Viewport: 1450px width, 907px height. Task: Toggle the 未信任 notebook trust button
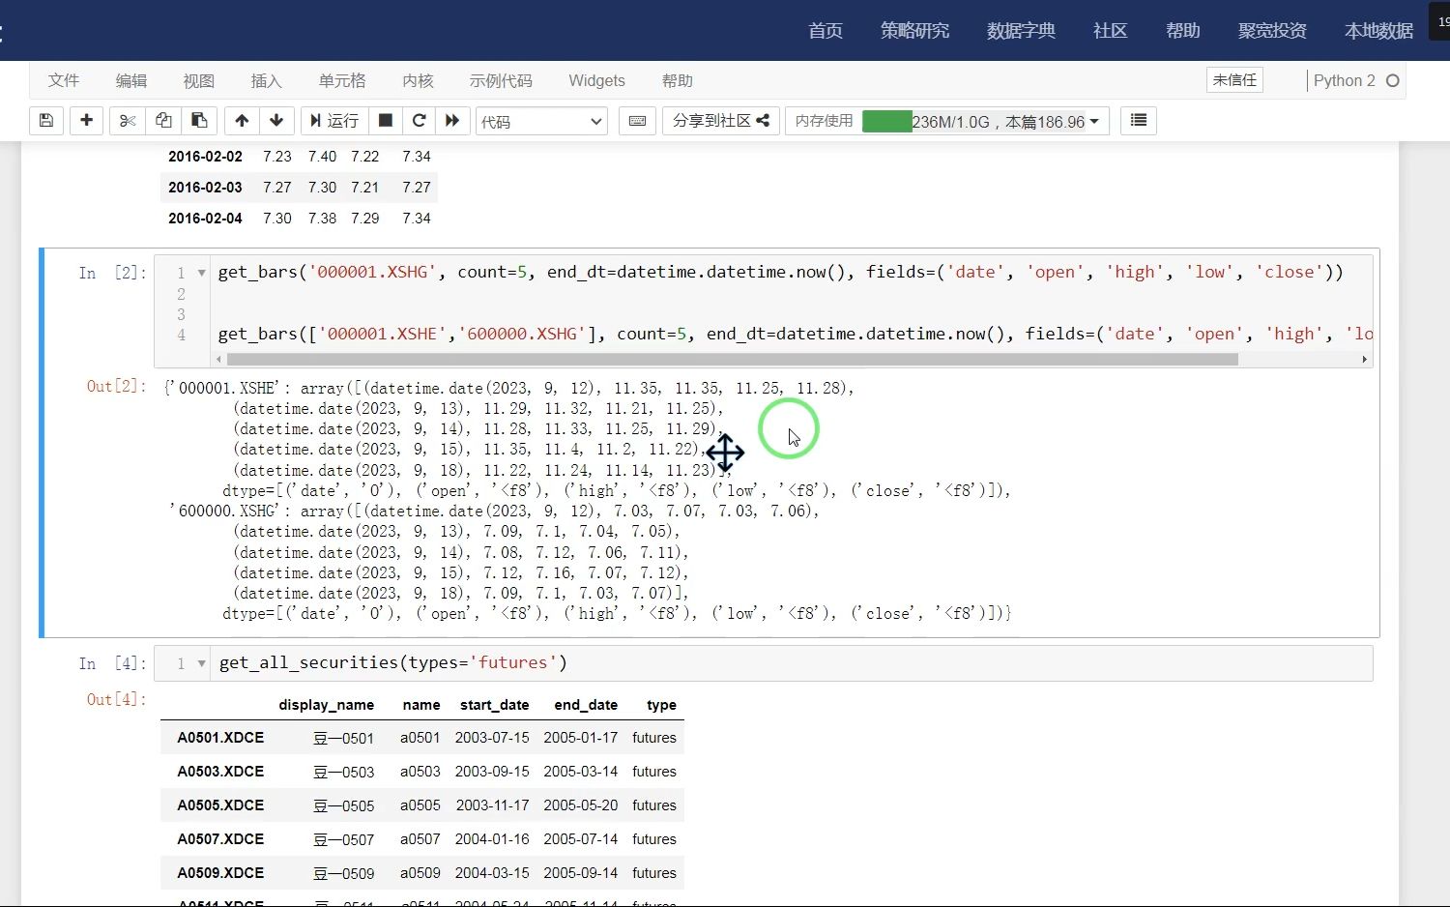(1234, 80)
